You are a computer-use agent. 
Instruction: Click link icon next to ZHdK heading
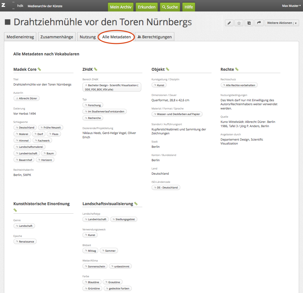[x=96, y=69]
